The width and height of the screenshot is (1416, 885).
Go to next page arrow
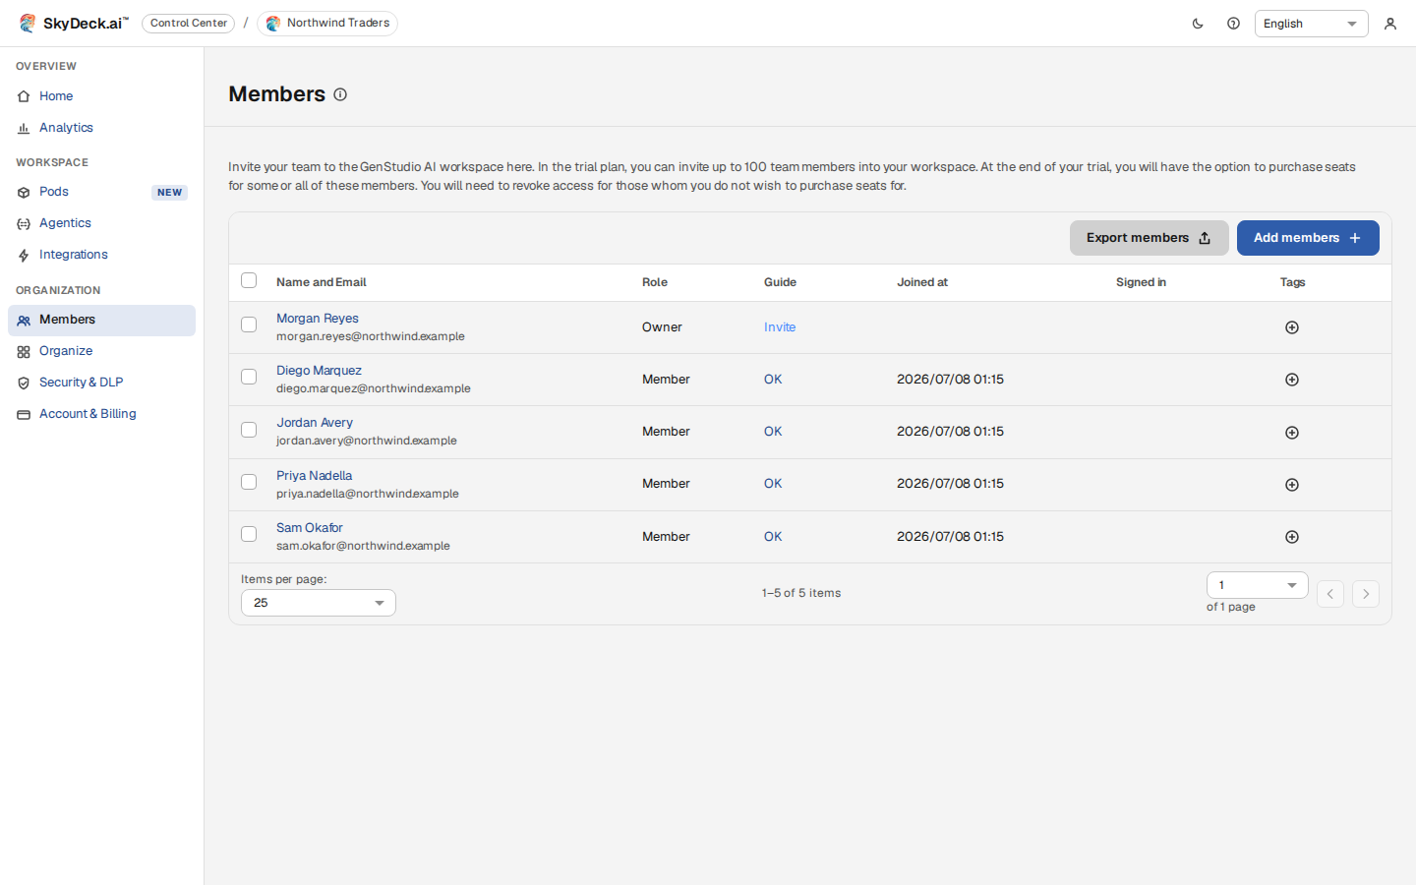point(1366,594)
